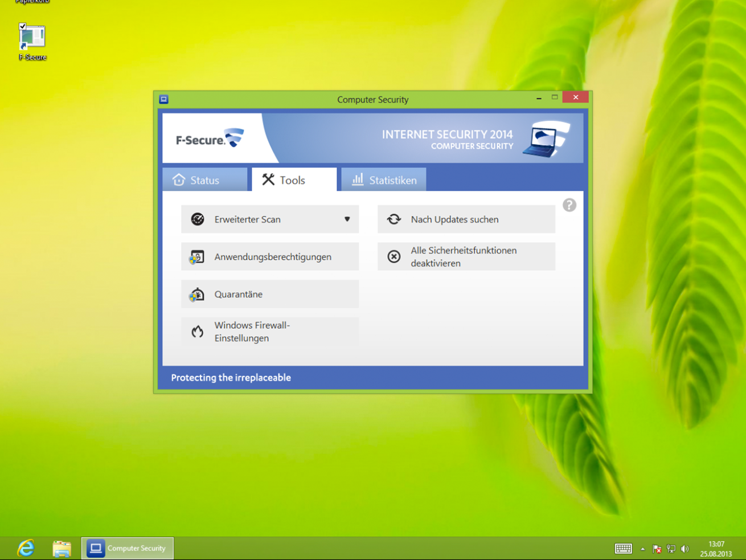Image resolution: width=746 pixels, height=560 pixels.
Task: Click the quarantine icon
Action: coord(197,295)
